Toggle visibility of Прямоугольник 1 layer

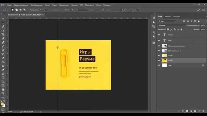tap(159, 51)
